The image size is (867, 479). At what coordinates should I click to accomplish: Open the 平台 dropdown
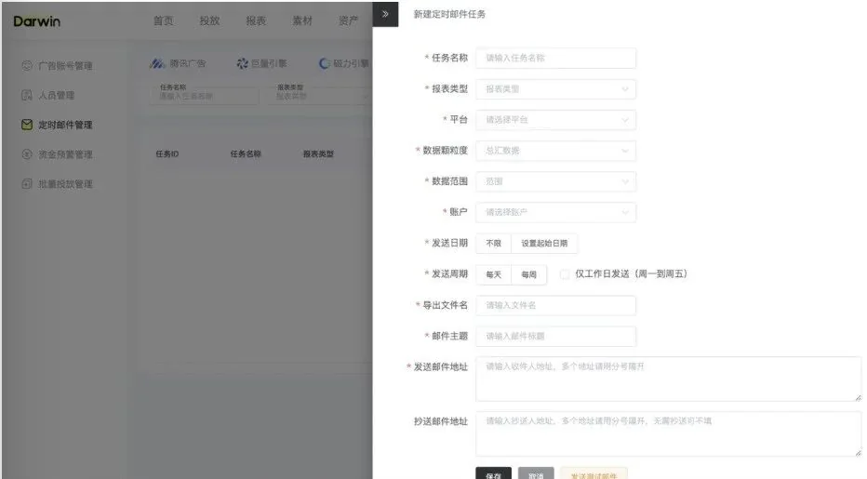coord(555,119)
